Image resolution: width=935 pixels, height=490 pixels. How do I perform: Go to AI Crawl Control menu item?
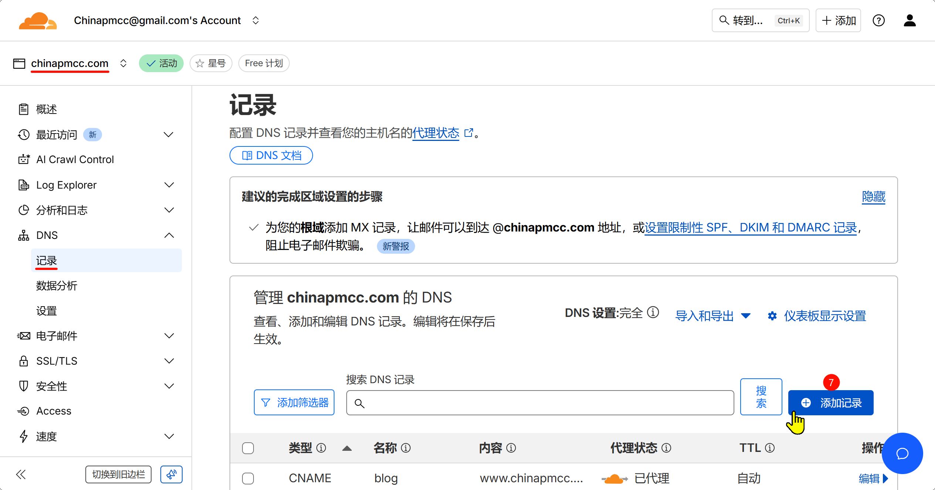(75, 159)
